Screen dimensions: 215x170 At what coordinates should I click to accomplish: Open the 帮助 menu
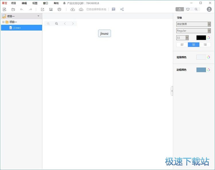click(56, 3)
